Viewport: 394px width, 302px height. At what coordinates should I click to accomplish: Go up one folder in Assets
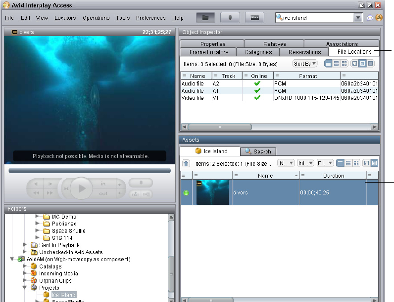(186, 163)
